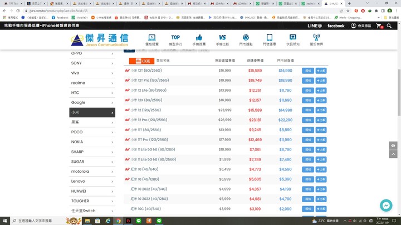This screenshot has height=225, width=401.
Task: Bookmark this page with the star icon
Action: coord(348,11)
